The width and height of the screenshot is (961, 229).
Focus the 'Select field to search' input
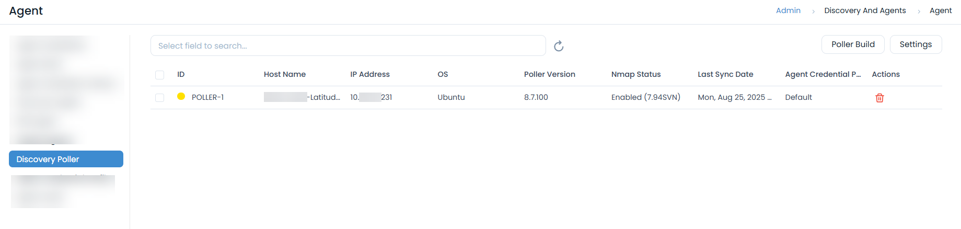348,46
